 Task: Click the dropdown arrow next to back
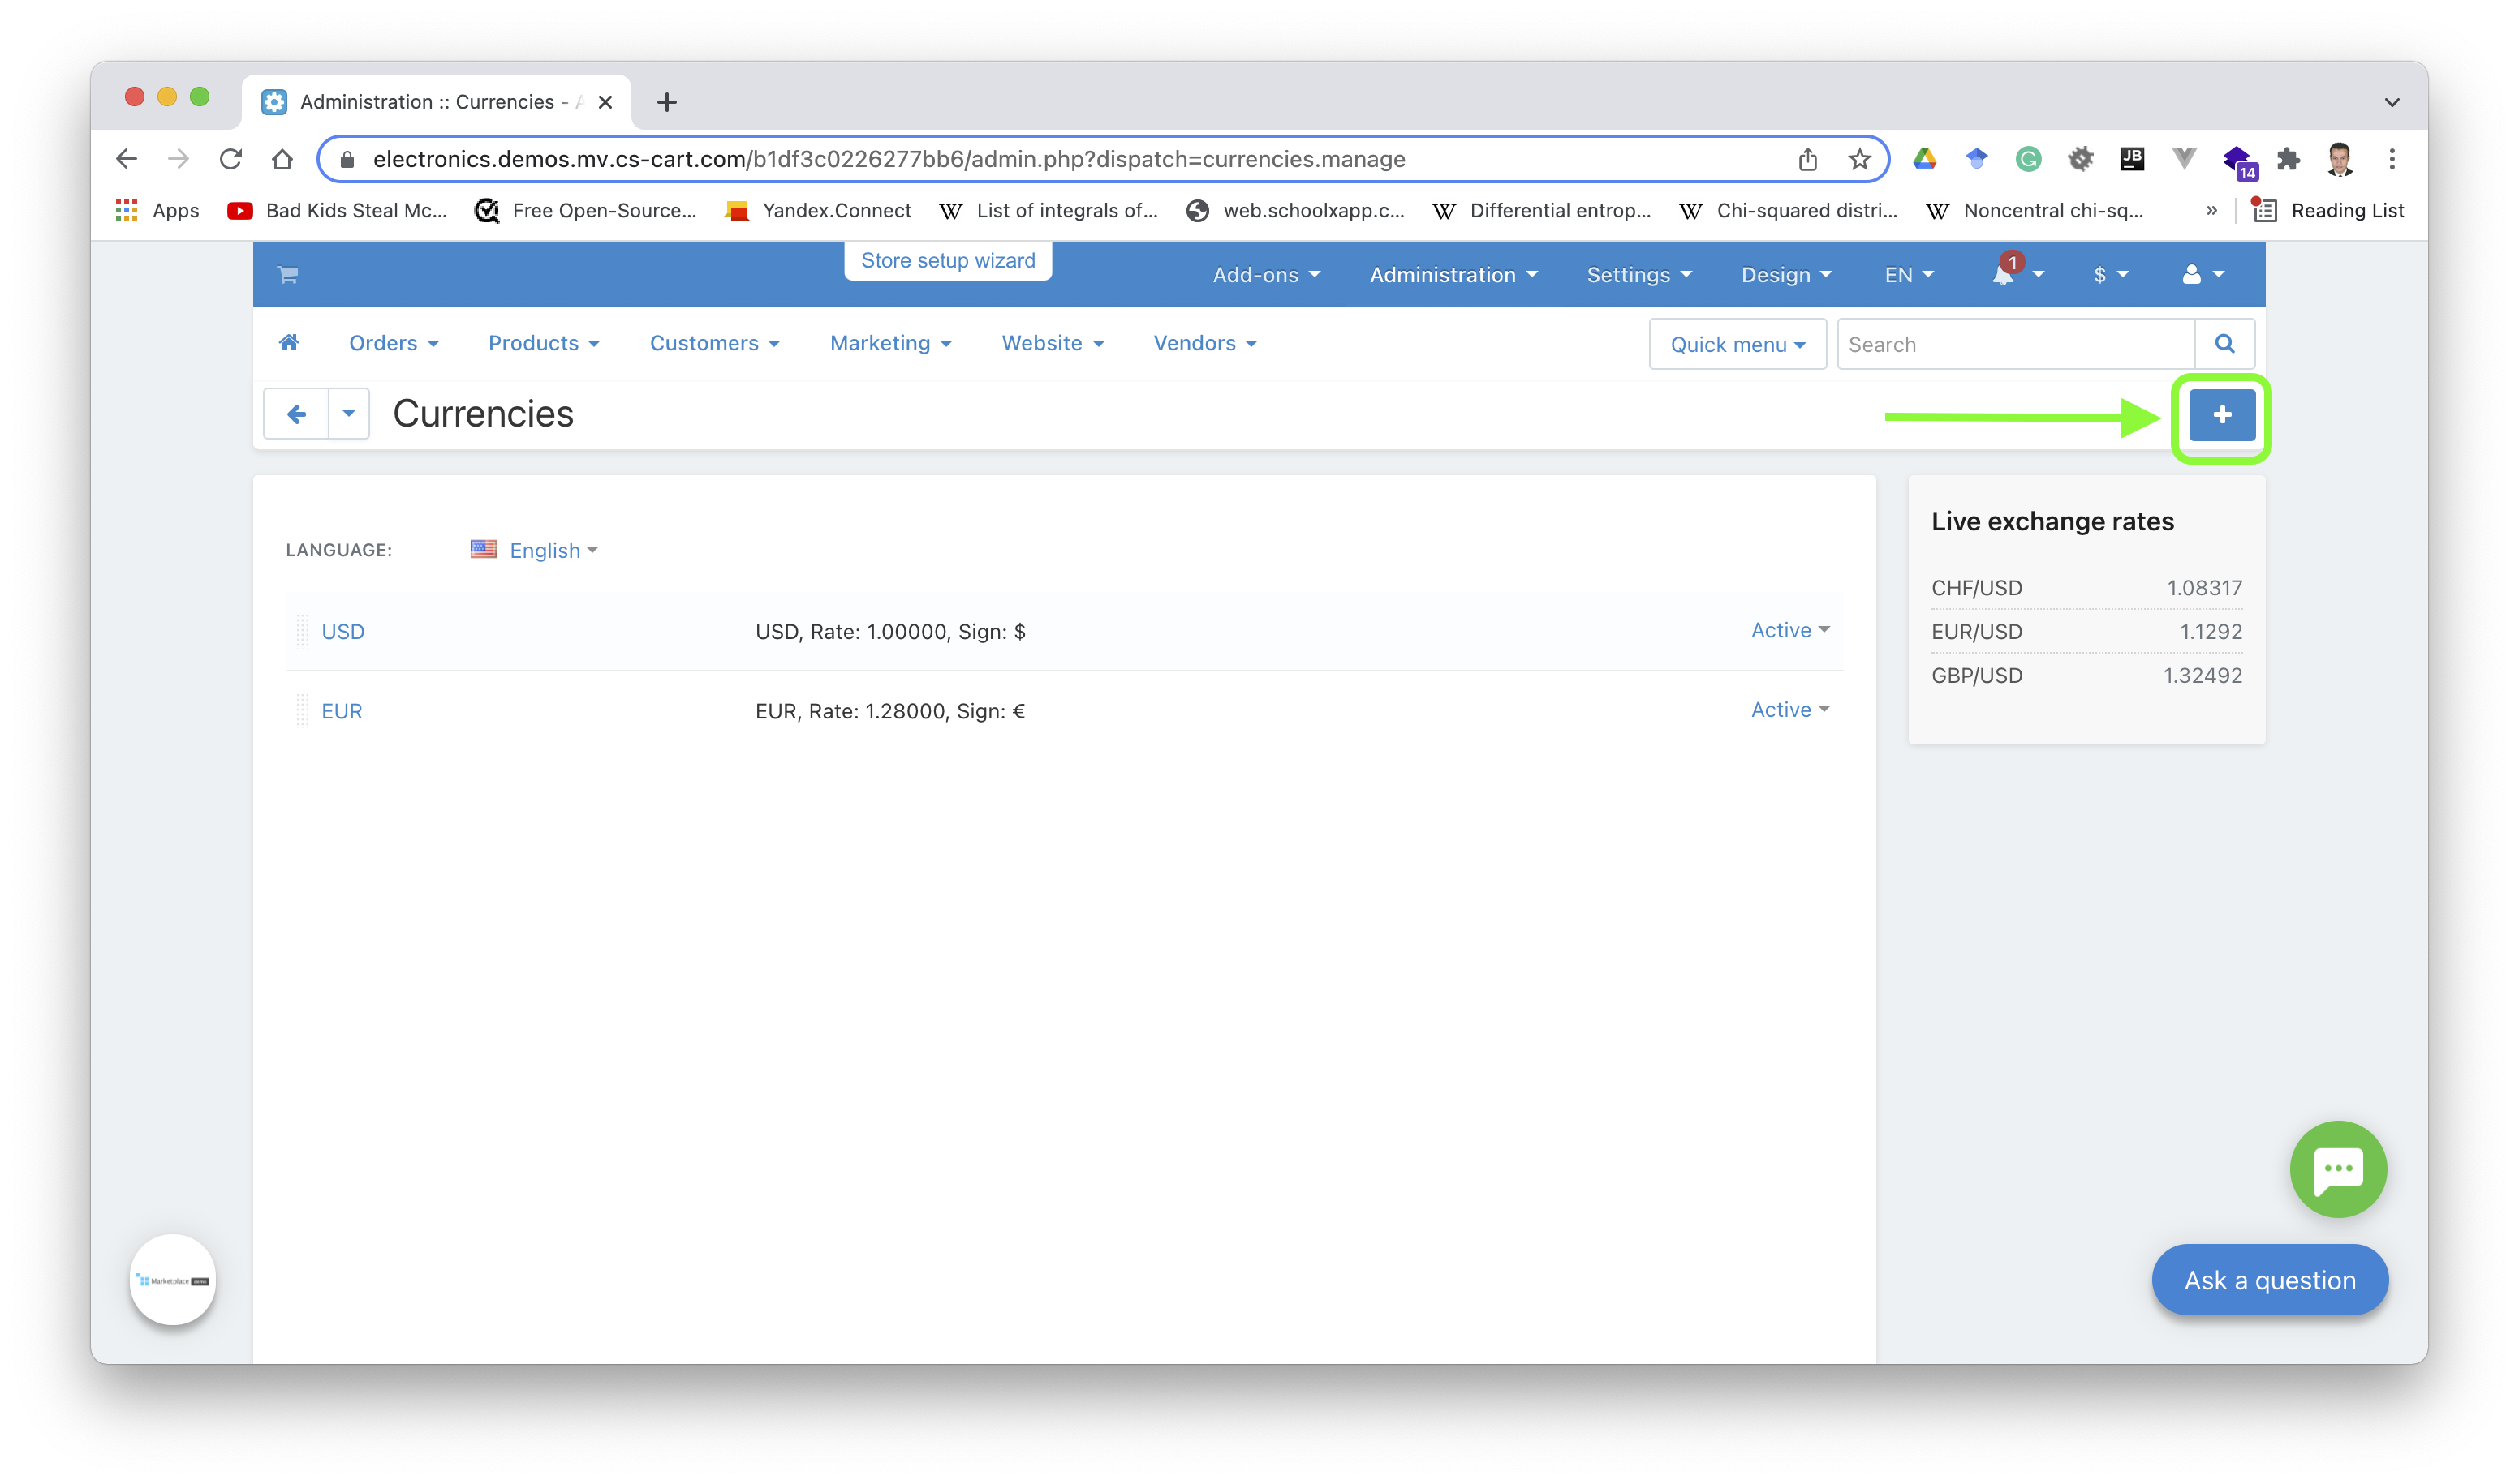point(348,414)
